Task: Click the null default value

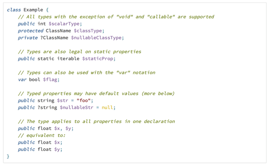Action: pyautogui.click(x=107, y=108)
